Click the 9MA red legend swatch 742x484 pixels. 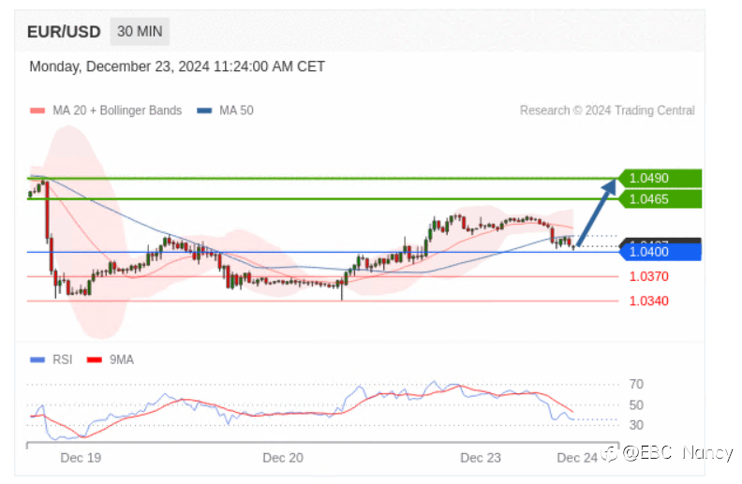tap(95, 360)
